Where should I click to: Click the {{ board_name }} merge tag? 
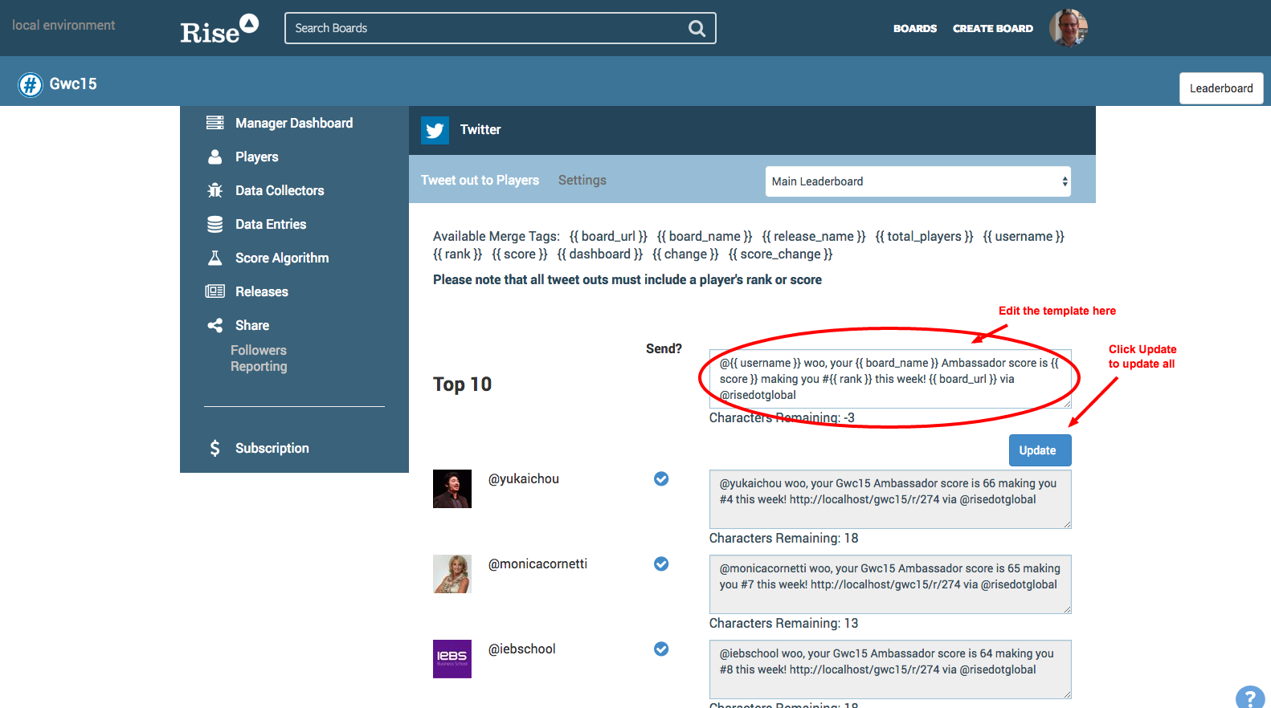[705, 236]
